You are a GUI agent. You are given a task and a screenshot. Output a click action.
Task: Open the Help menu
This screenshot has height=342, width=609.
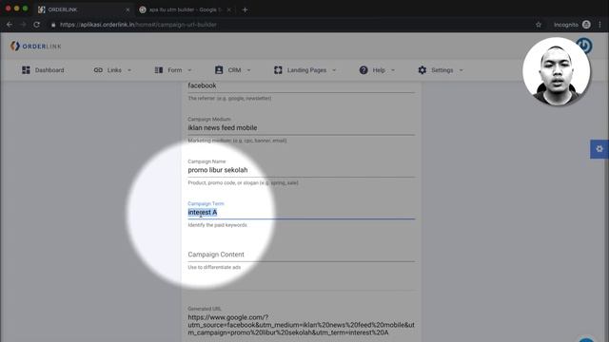pos(377,70)
